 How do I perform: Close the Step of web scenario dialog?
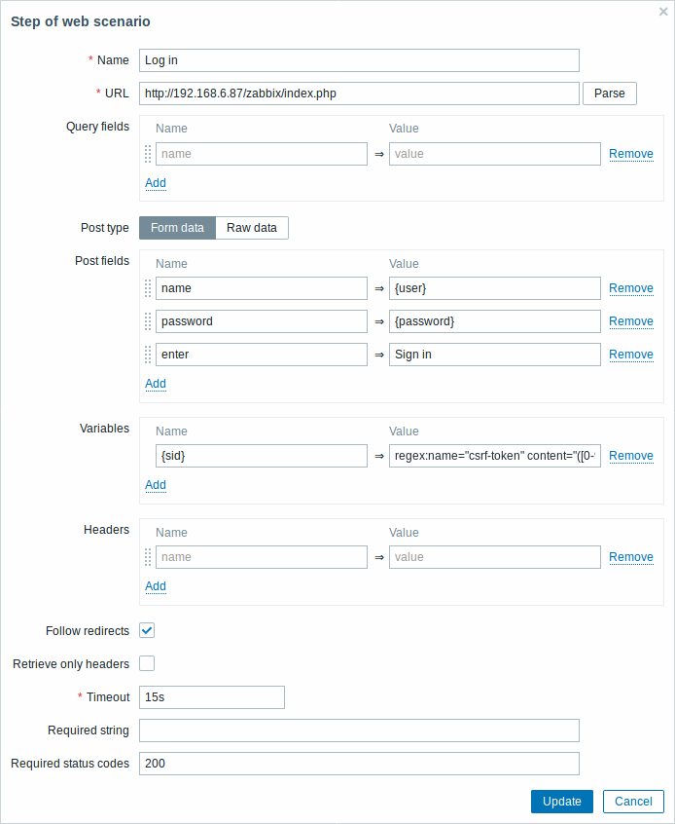tap(663, 12)
